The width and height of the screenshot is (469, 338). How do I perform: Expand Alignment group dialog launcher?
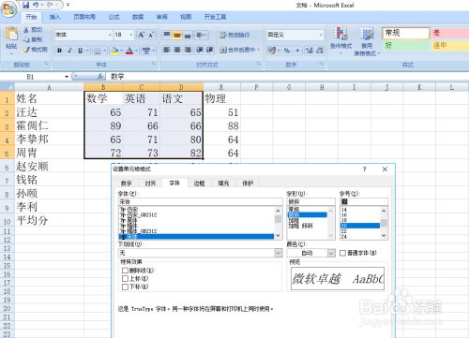pyautogui.click(x=259, y=64)
